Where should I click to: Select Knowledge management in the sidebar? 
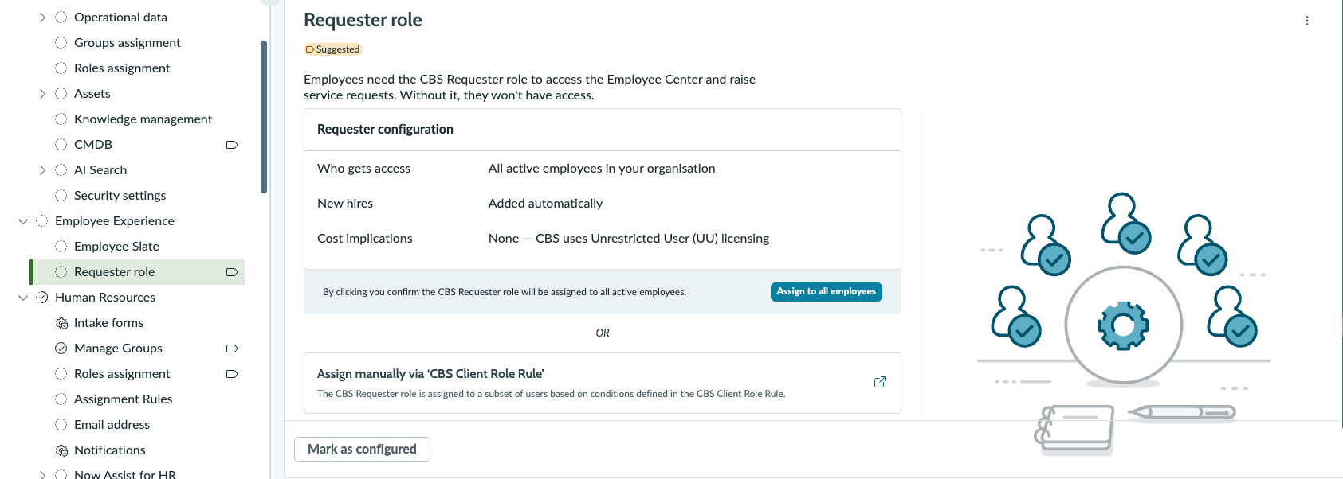(x=143, y=119)
